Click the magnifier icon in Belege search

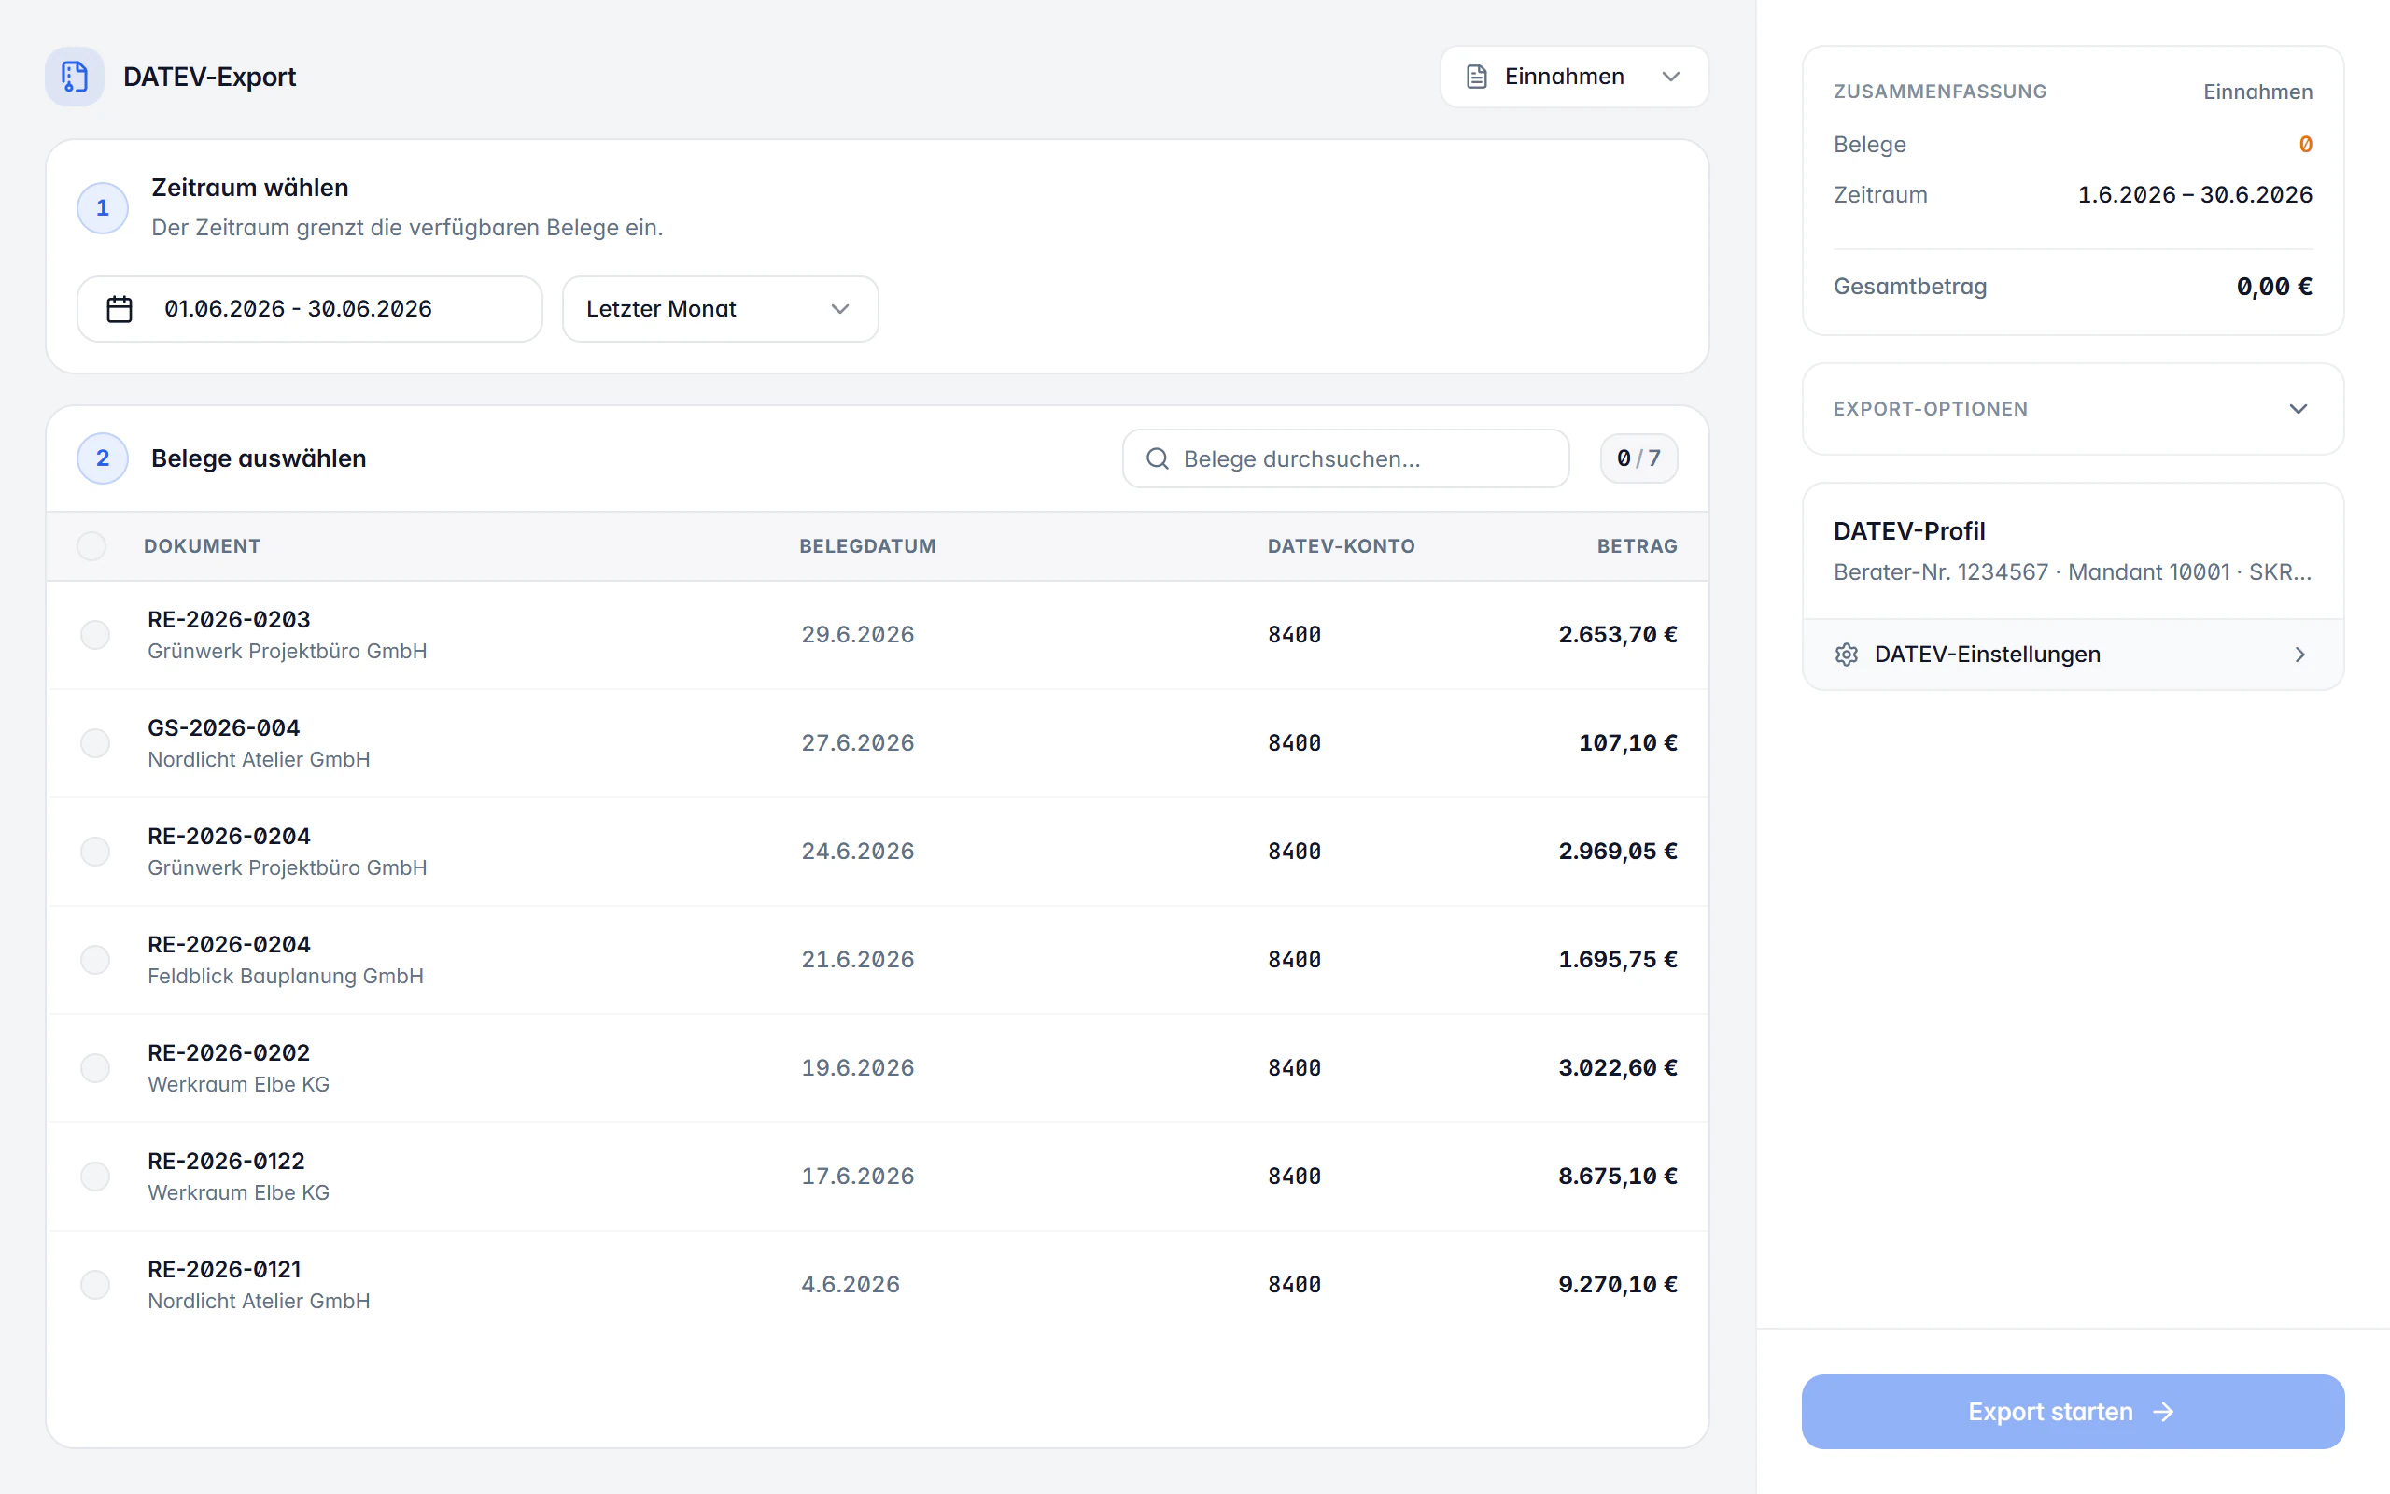pos(1158,458)
